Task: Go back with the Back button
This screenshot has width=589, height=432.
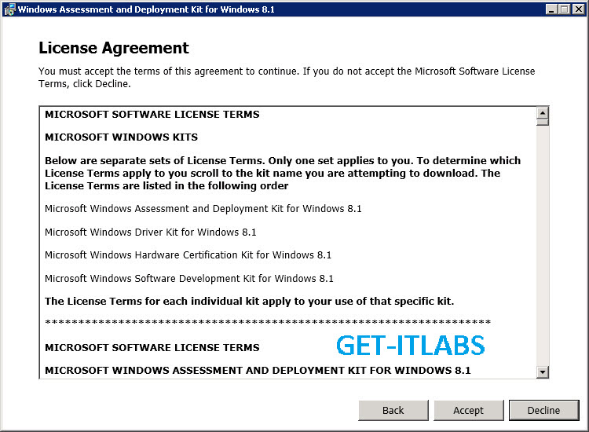Action: click(x=393, y=410)
